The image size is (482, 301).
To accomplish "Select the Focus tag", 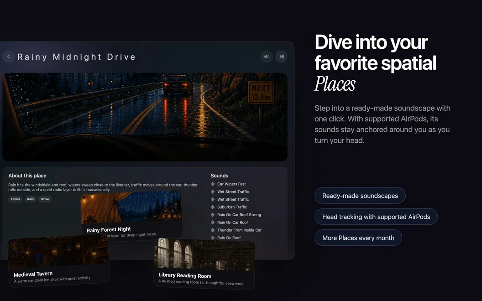I will pyautogui.click(x=16, y=199).
